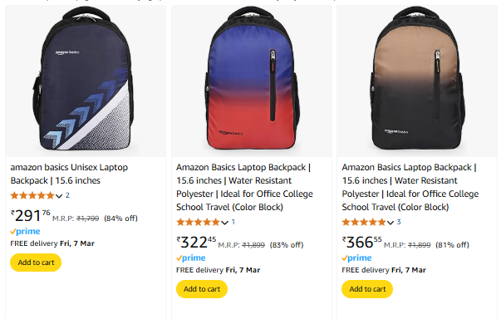Click prime logo under ₹322 price
This screenshot has width=501, height=319.
click(191, 258)
